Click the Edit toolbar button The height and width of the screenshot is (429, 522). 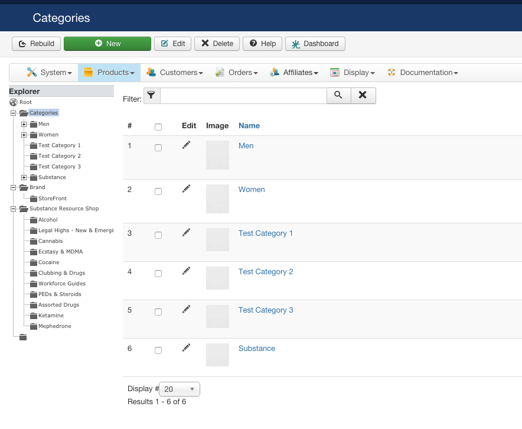click(173, 44)
